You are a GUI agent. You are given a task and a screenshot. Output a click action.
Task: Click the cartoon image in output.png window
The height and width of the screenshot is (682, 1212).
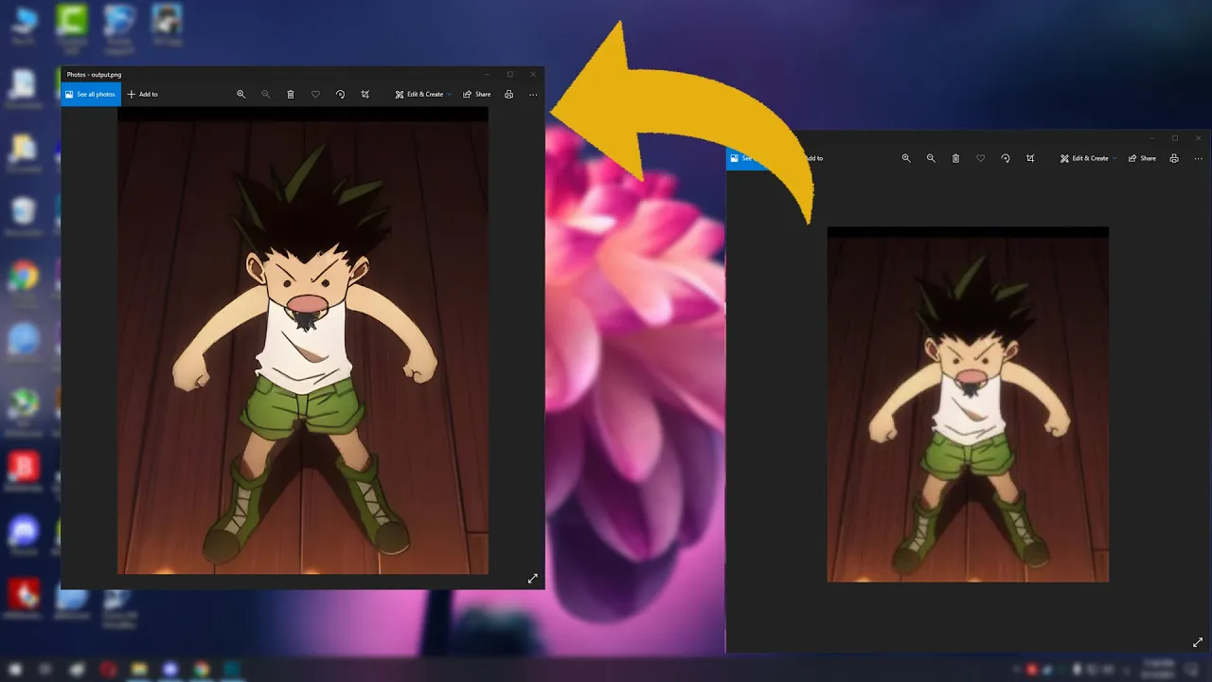pyautogui.click(x=303, y=341)
